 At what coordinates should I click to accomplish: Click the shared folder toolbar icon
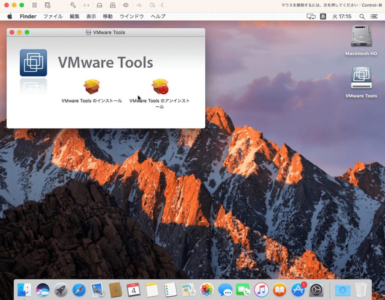153,5
